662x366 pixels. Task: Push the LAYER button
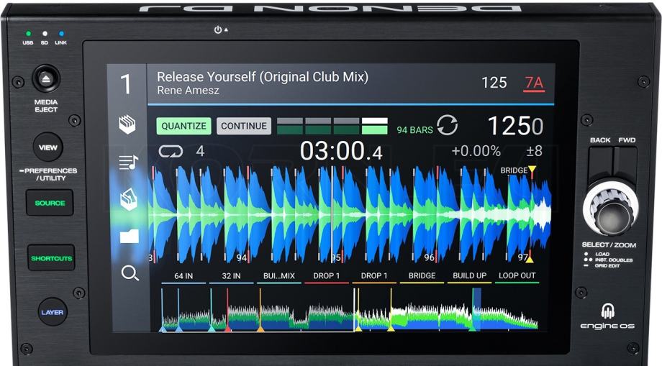click(53, 312)
